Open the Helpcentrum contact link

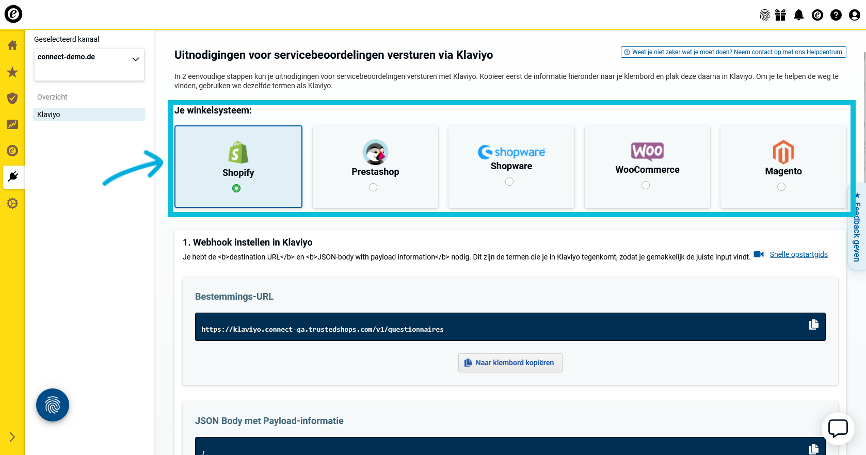[733, 52]
